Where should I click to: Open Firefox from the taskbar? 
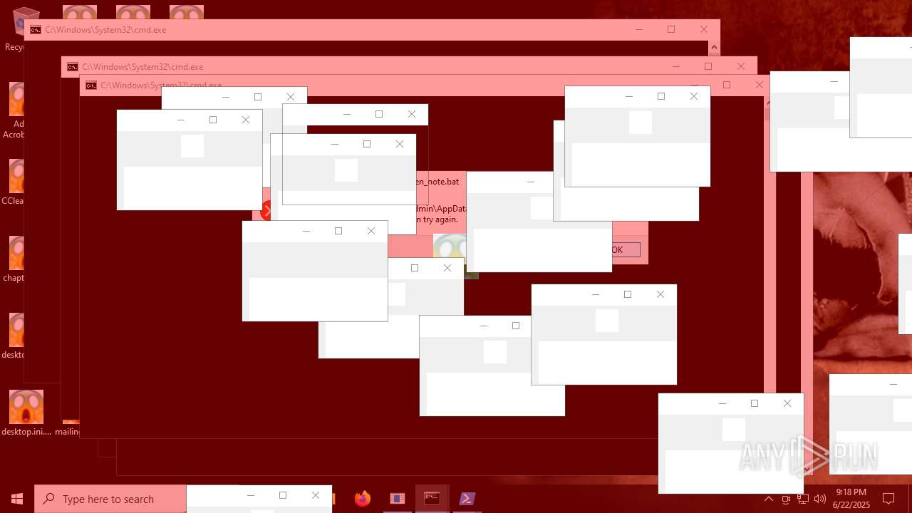(363, 499)
